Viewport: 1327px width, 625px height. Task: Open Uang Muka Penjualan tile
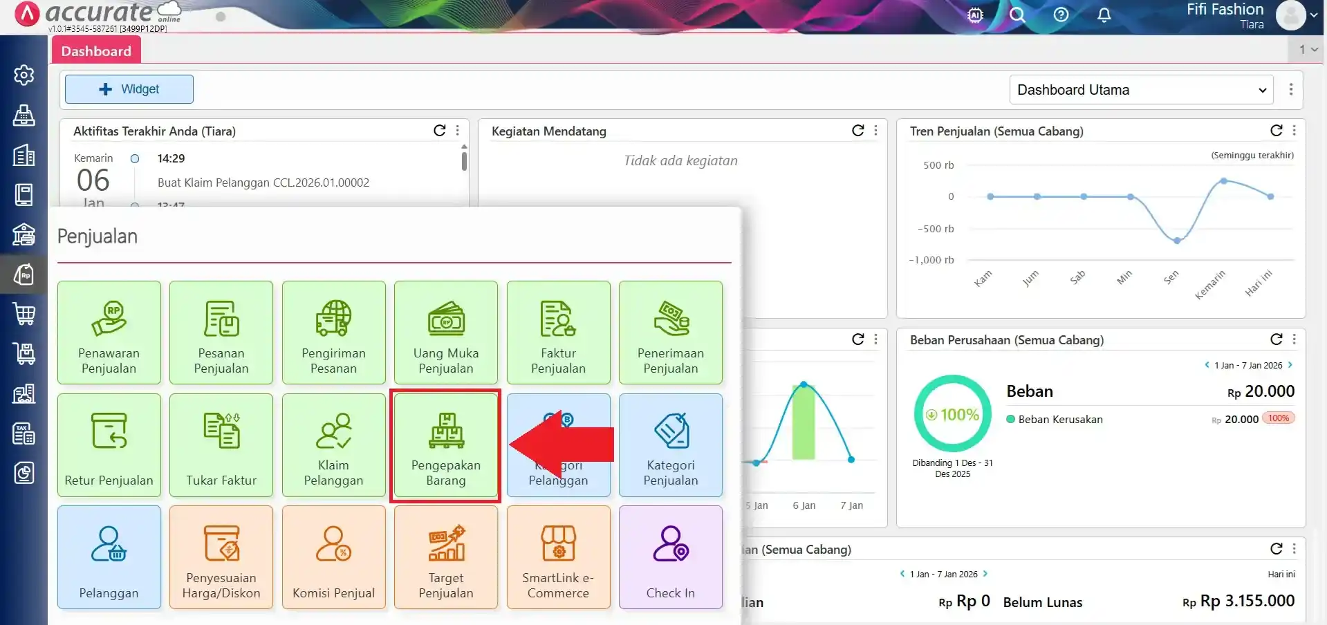(x=446, y=333)
